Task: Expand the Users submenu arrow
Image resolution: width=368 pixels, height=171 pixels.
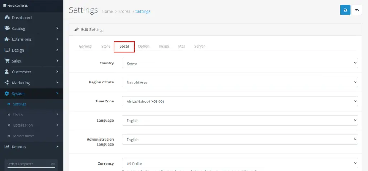Action: (57, 114)
